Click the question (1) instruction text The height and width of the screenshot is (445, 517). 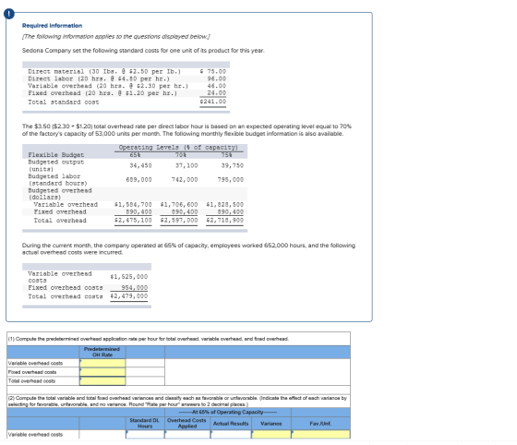point(149,339)
